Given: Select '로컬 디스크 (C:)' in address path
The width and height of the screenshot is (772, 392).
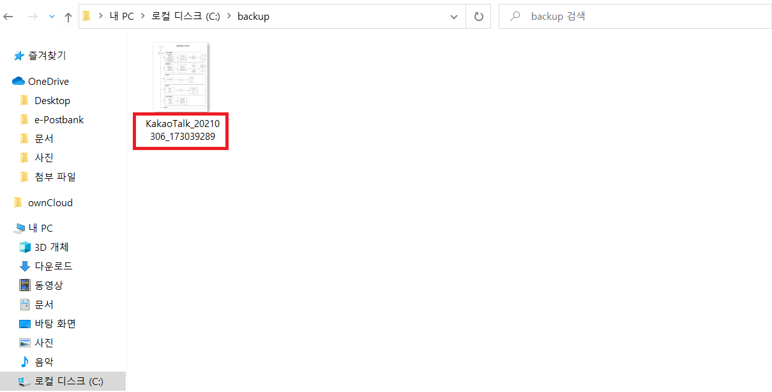Looking at the screenshot, I should click(x=185, y=17).
